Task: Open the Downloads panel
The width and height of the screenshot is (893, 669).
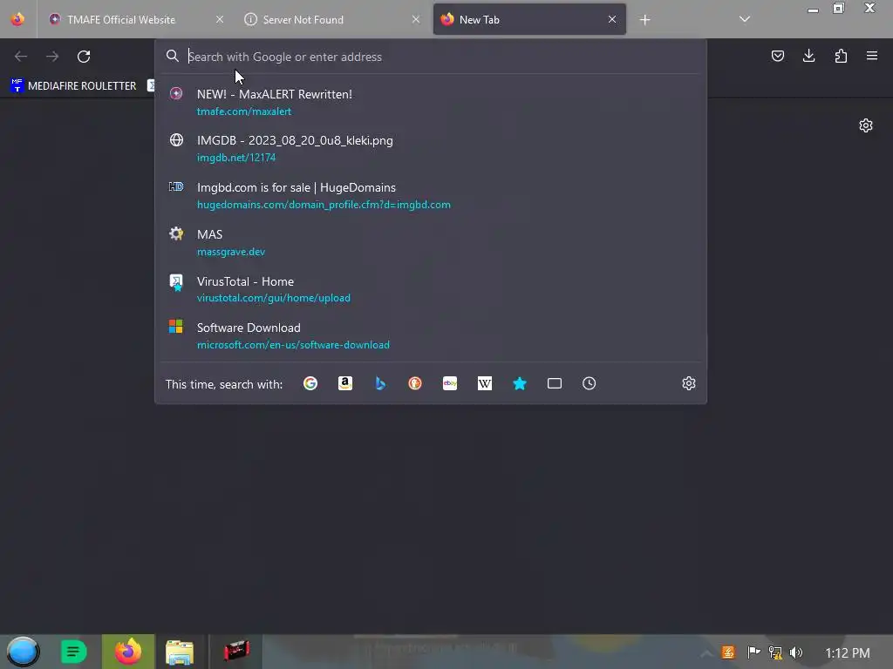Action: pyautogui.click(x=808, y=56)
